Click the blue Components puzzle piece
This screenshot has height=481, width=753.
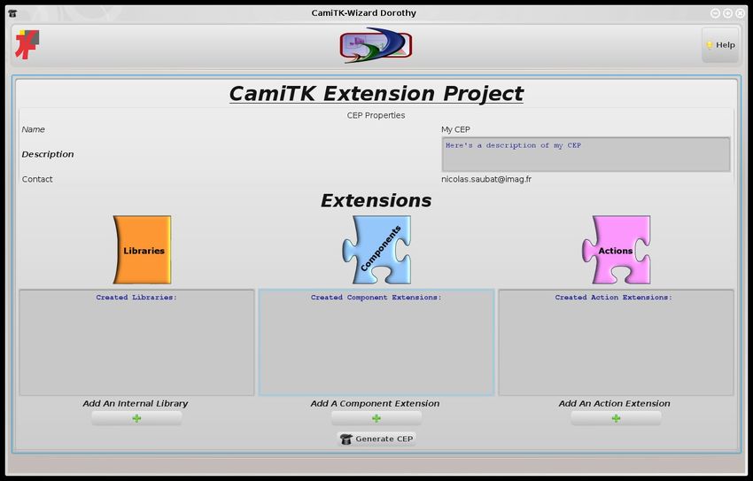pos(376,250)
